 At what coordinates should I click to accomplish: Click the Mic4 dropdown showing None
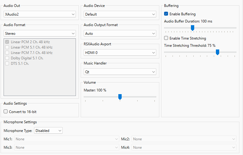tap(184, 148)
